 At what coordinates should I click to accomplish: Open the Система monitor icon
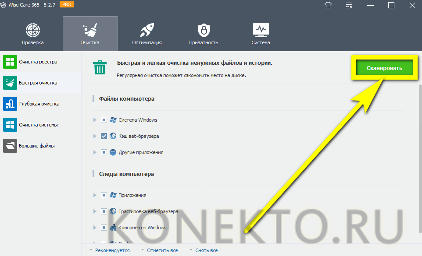(261, 30)
